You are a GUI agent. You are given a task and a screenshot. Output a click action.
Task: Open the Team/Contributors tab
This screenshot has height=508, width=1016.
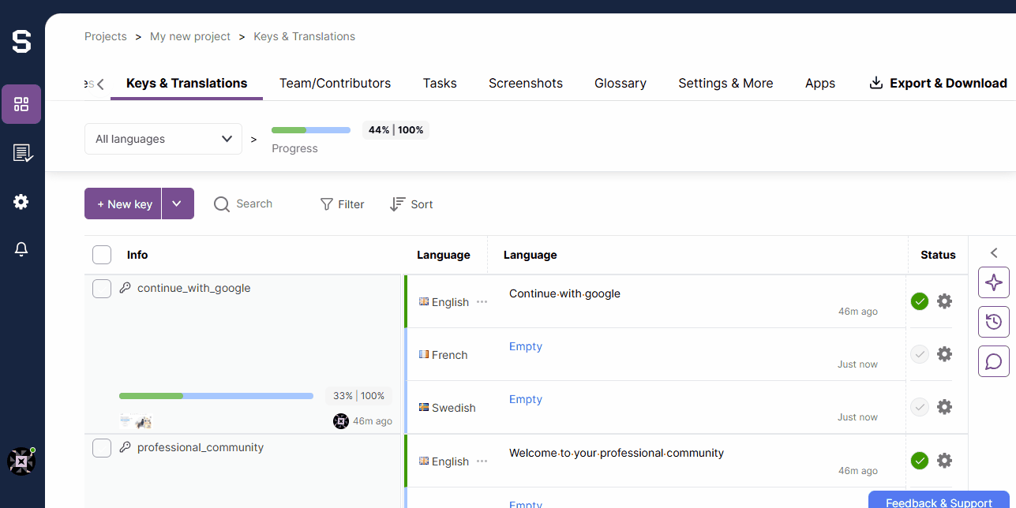[335, 83]
